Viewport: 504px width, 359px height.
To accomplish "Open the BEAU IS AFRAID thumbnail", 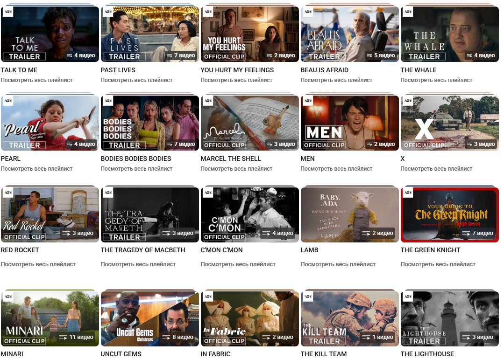I will pos(350,35).
